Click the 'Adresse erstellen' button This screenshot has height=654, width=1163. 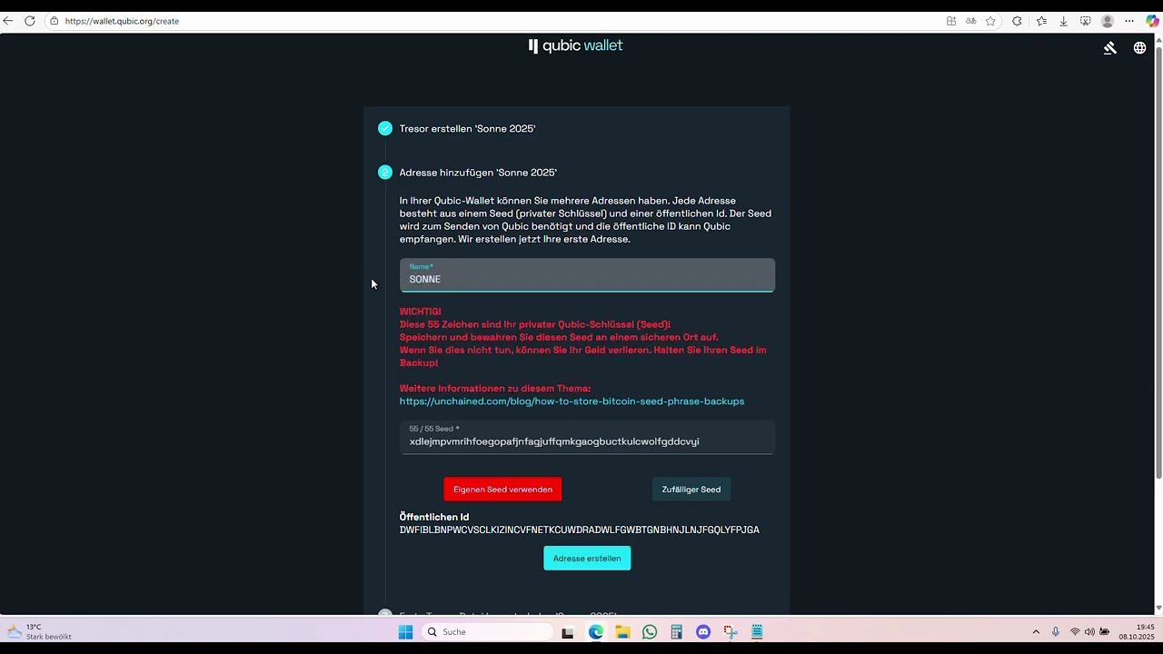pyautogui.click(x=587, y=559)
